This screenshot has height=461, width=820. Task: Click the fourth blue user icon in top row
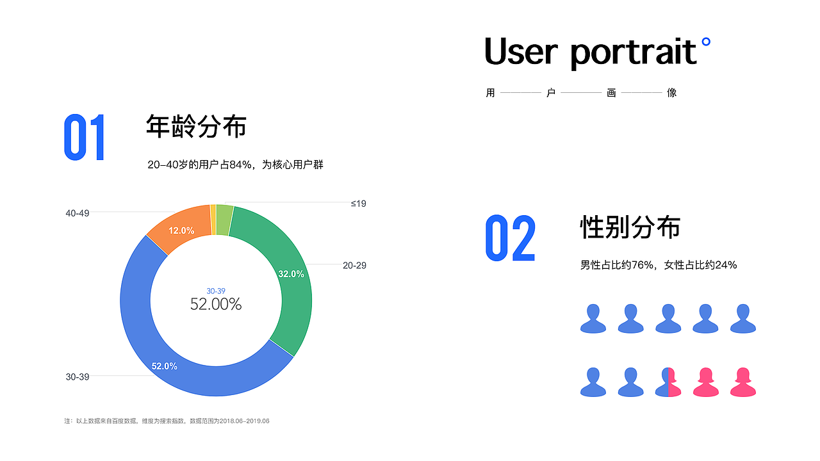705,318
